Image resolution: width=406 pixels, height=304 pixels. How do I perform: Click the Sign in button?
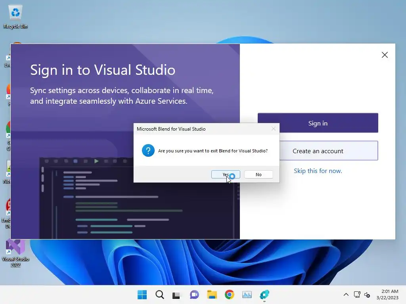tap(318, 123)
